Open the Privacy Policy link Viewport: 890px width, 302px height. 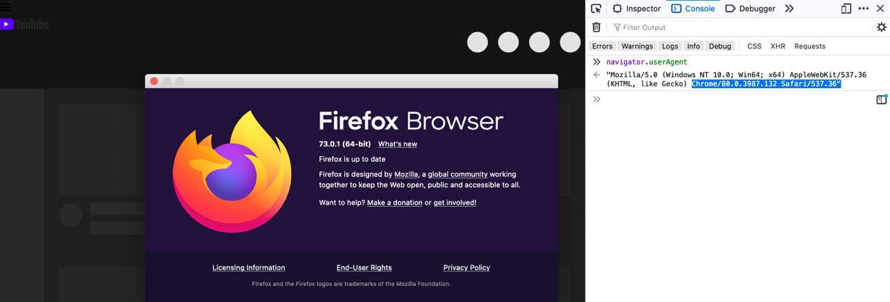coord(467,267)
